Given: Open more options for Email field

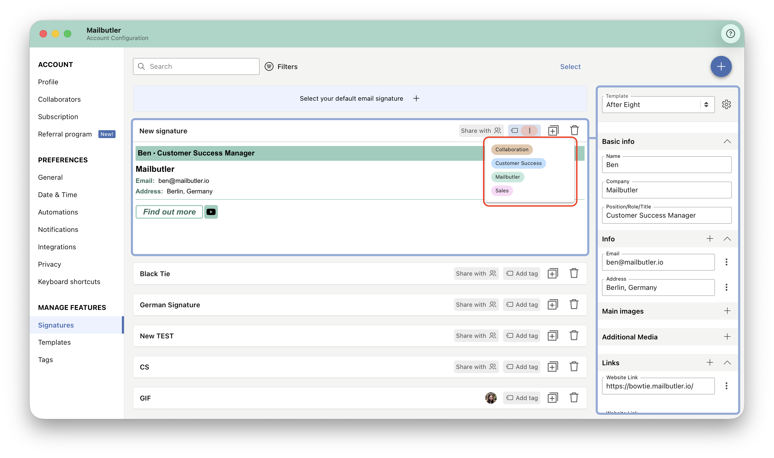Looking at the screenshot, I should [726, 262].
